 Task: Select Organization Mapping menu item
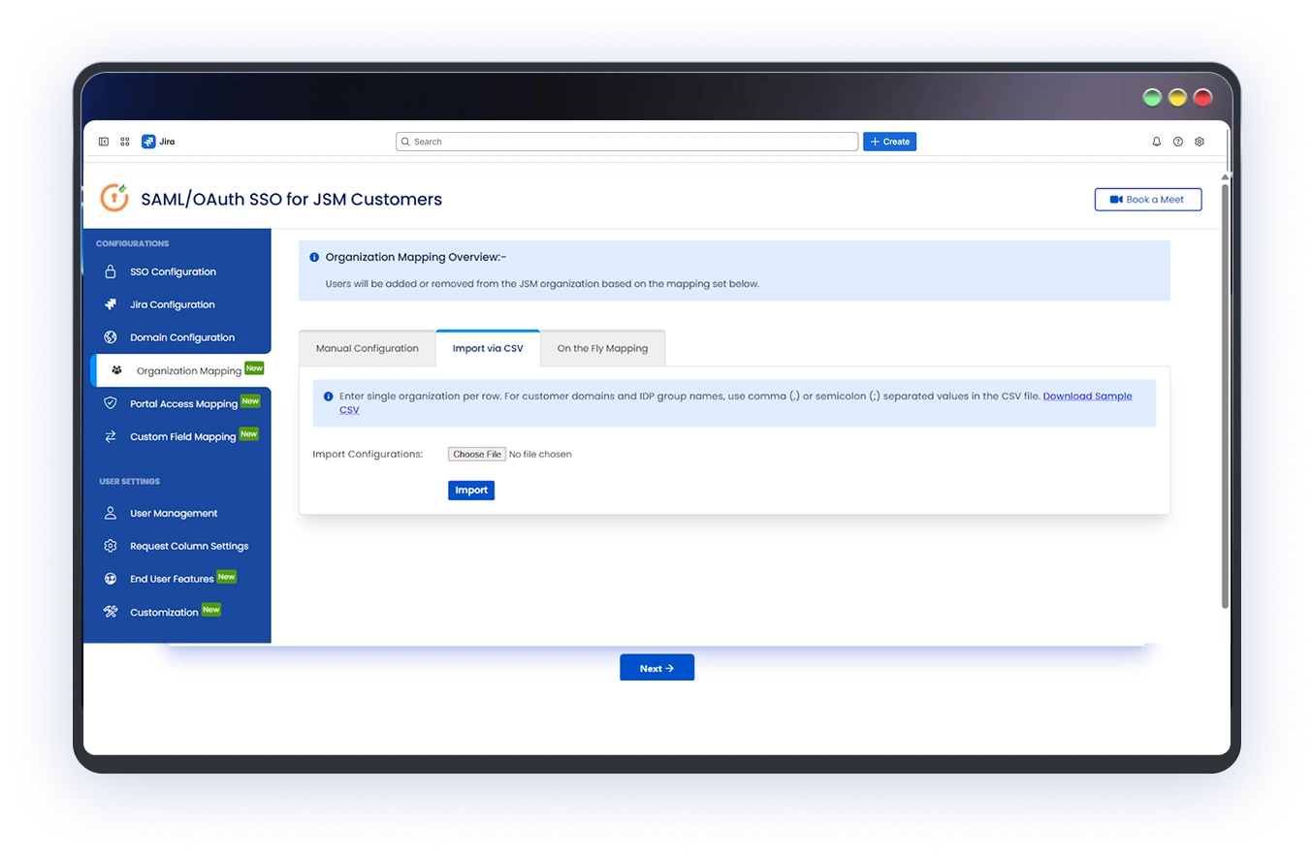(x=180, y=370)
